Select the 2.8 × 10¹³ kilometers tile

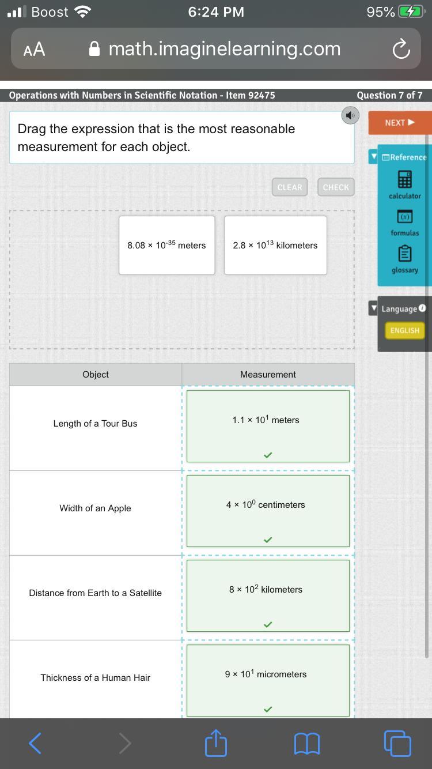pos(275,245)
